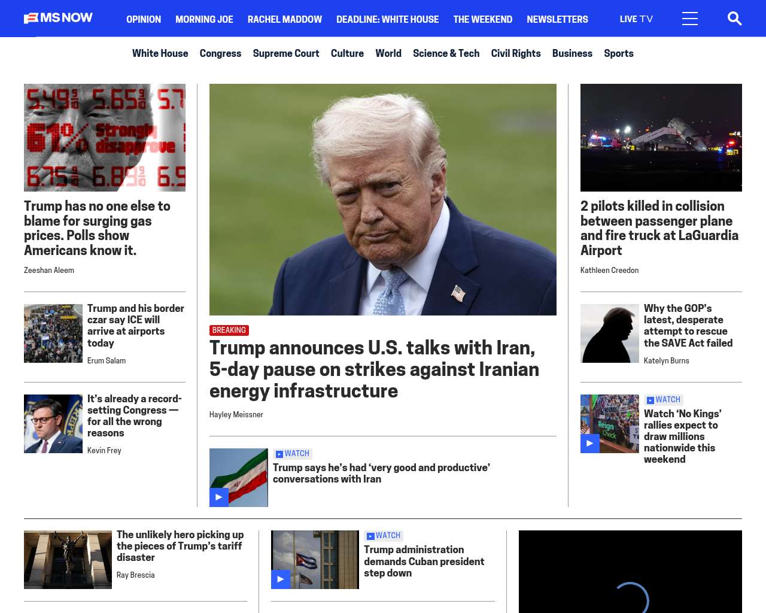Open the Morning Joe menu item
766x613 pixels.
[x=204, y=19]
